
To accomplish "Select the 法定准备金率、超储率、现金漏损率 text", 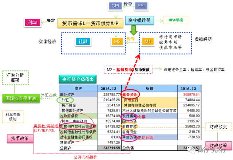I will pos(194,70).
